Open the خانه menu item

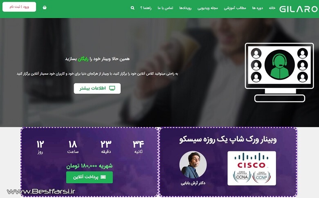click(x=272, y=8)
